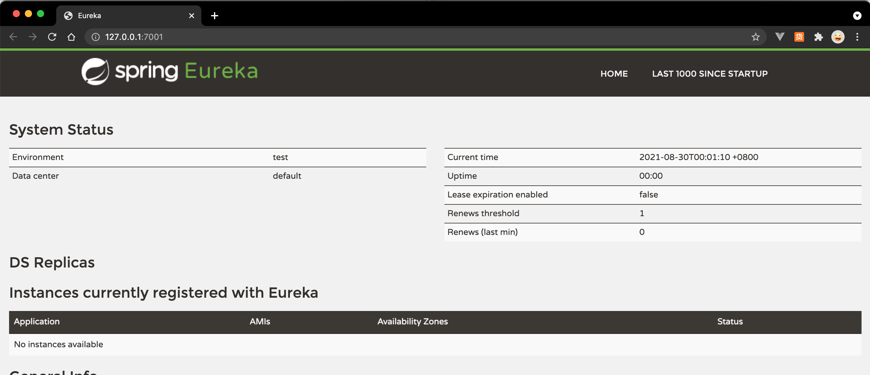Screen dimensions: 870x375
Task: Open the Chrome three-dot menu
Action: pyautogui.click(x=857, y=37)
